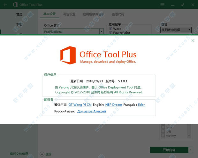This screenshot has width=198, height=158.
Task: Open the Долматов Алексей translator link
Action: [x=92, y=112]
